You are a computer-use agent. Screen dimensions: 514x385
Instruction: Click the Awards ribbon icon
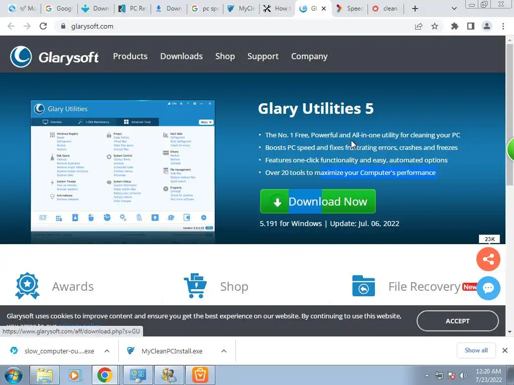[x=27, y=286]
